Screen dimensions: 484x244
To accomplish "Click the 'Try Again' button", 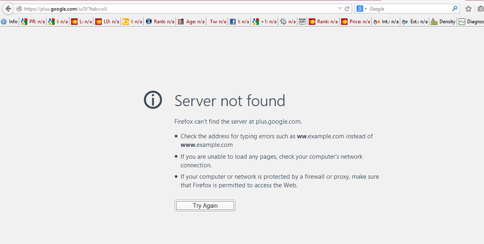I will pyautogui.click(x=205, y=206).
